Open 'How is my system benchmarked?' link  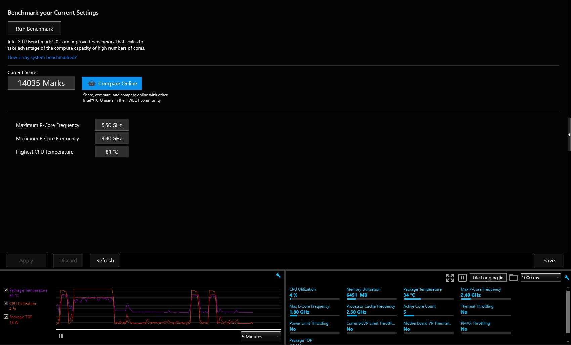pos(42,57)
